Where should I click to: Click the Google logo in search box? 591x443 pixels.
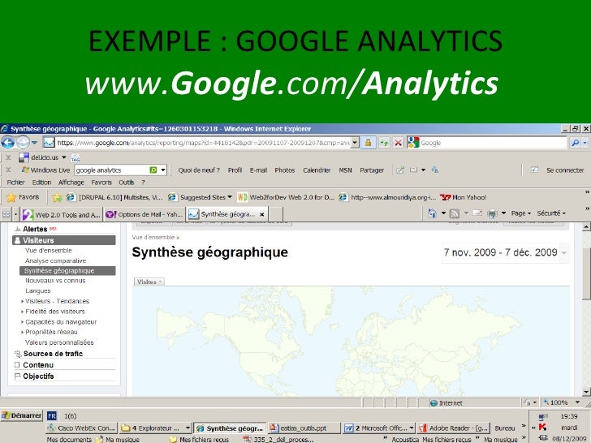[x=413, y=143]
